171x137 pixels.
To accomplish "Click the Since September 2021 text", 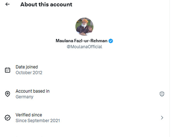I will [x=38, y=120].
